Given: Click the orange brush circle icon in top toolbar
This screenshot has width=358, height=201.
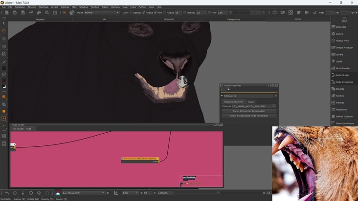Looking at the screenshot, I should coord(64,13).
